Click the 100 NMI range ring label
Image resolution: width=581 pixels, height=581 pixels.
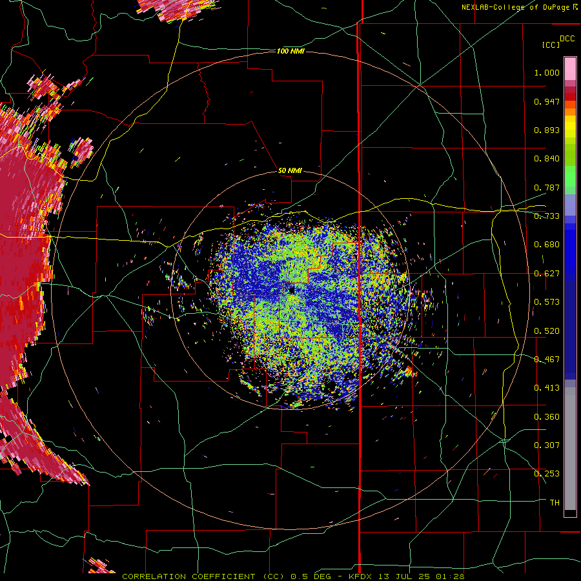[291, 51]
